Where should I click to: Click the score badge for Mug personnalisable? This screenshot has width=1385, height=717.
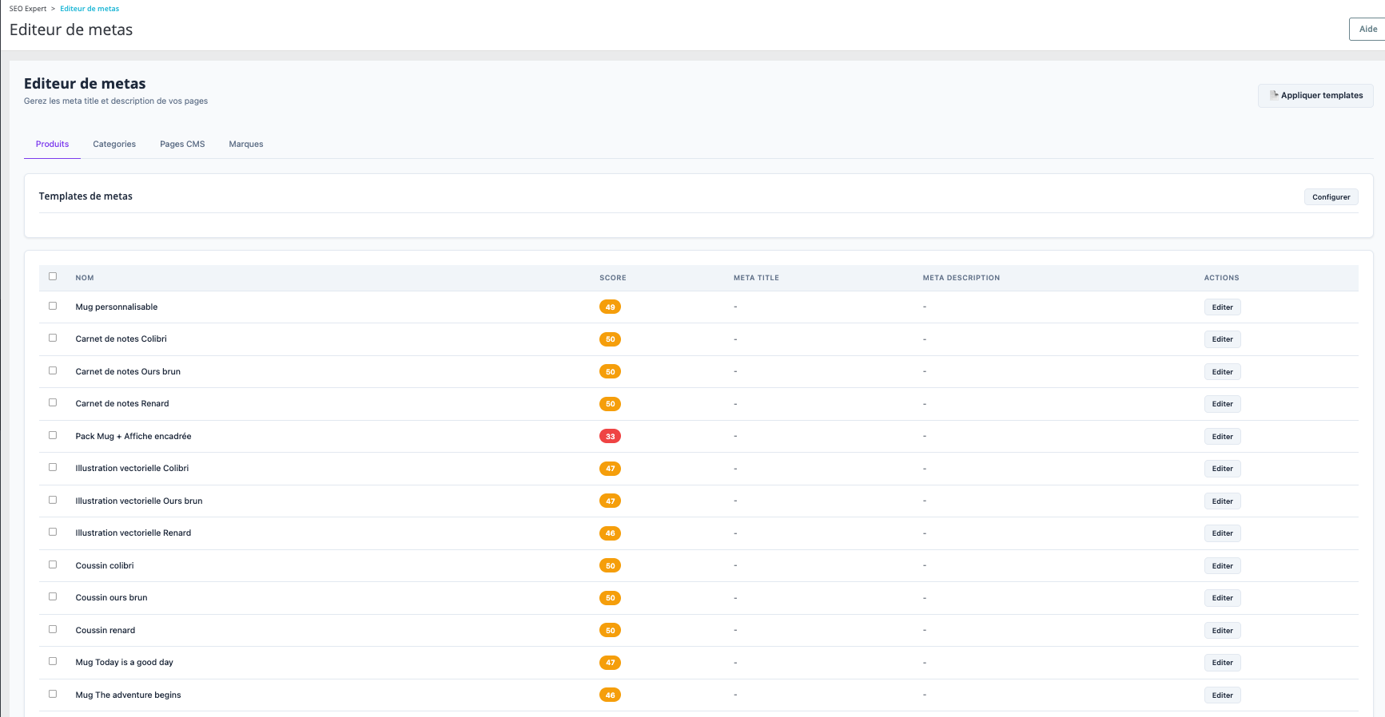click(x=610, y=307)
